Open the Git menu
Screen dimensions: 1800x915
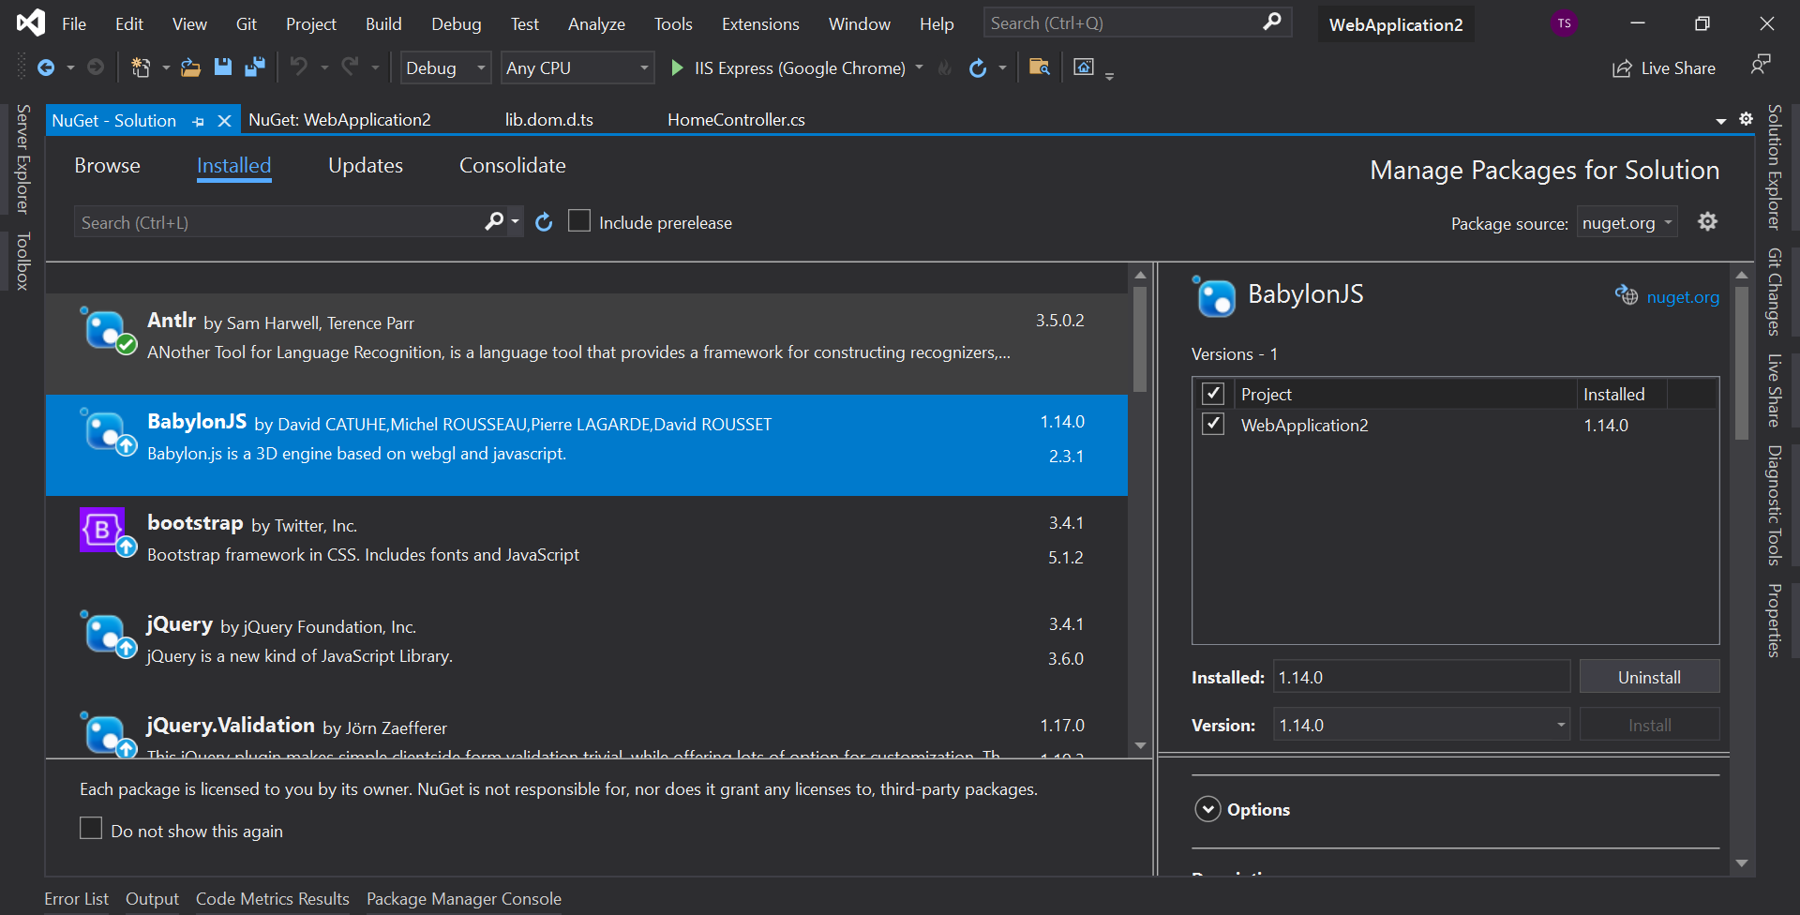click(246, 23)
